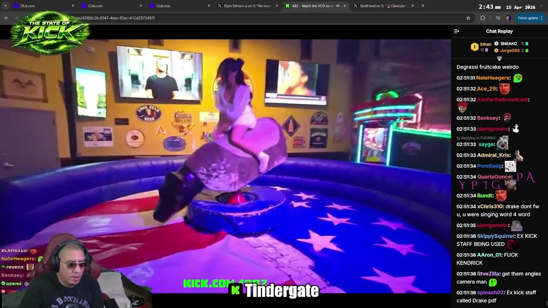This screenshot has height=308, width=548.
Task: Open the Bijan Tehrani X tab
Action: (247, 6)
